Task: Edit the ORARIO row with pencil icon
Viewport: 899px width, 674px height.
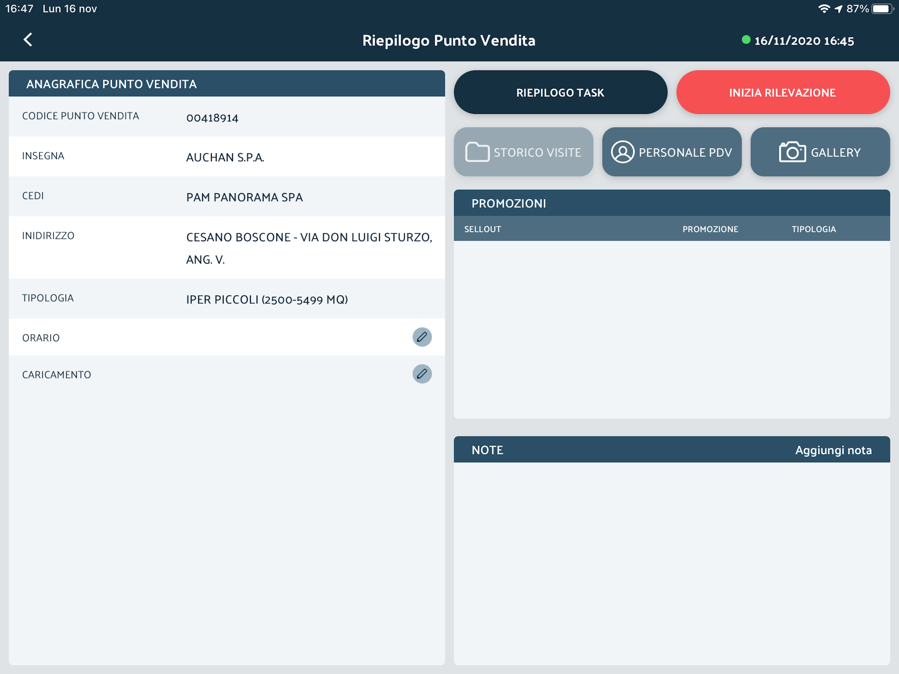Action: [x=422, y=337]
